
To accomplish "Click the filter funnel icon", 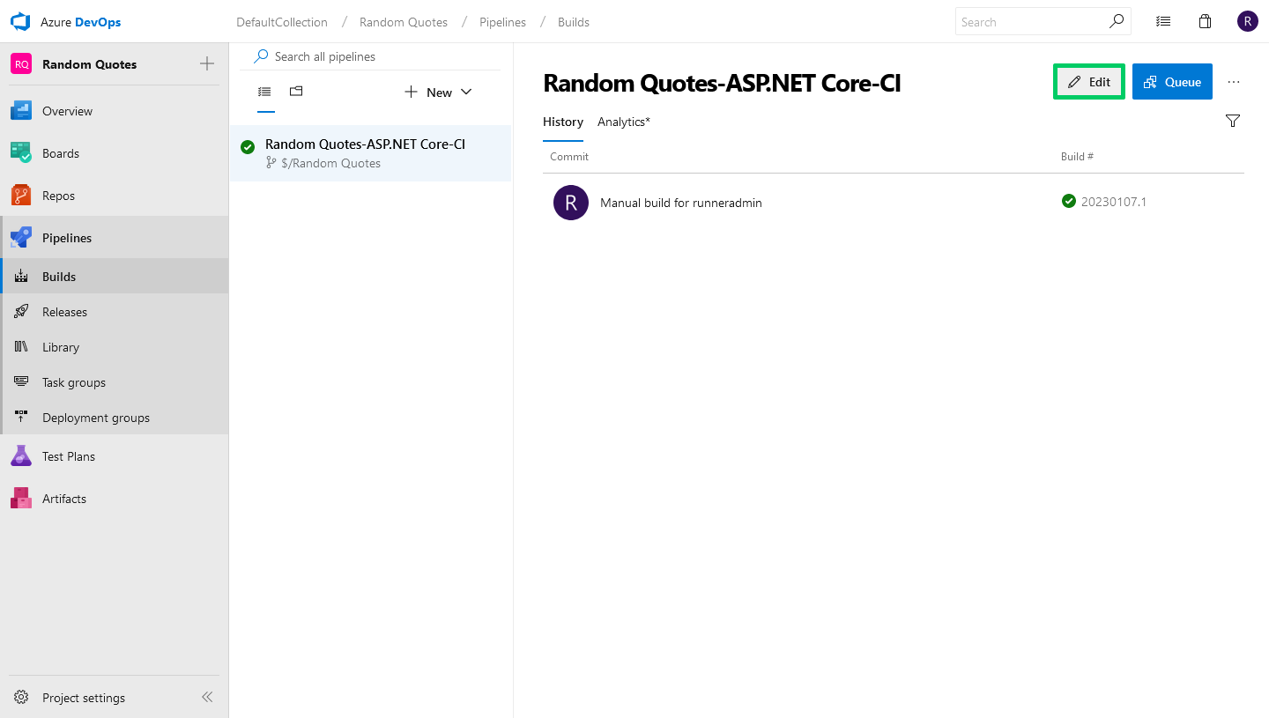I will pyautogui.click(x=1233, y=121).
